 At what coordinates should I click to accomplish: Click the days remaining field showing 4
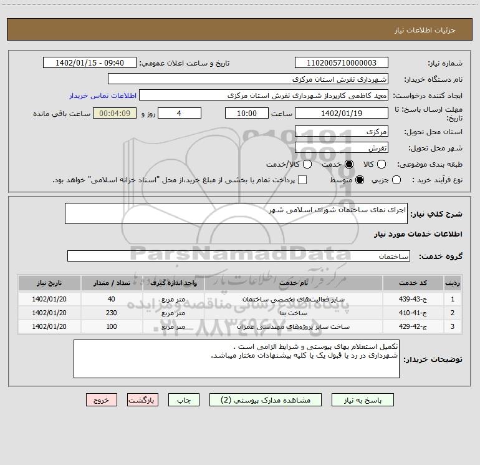[x=180, y=113]
